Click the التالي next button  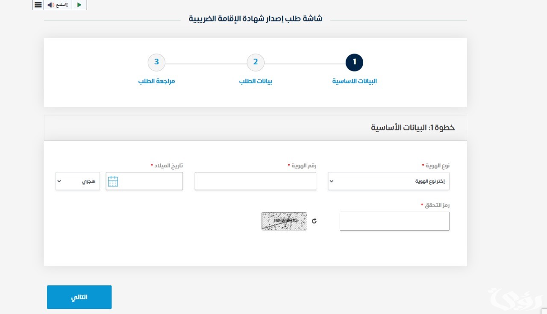tap(79, 297)
